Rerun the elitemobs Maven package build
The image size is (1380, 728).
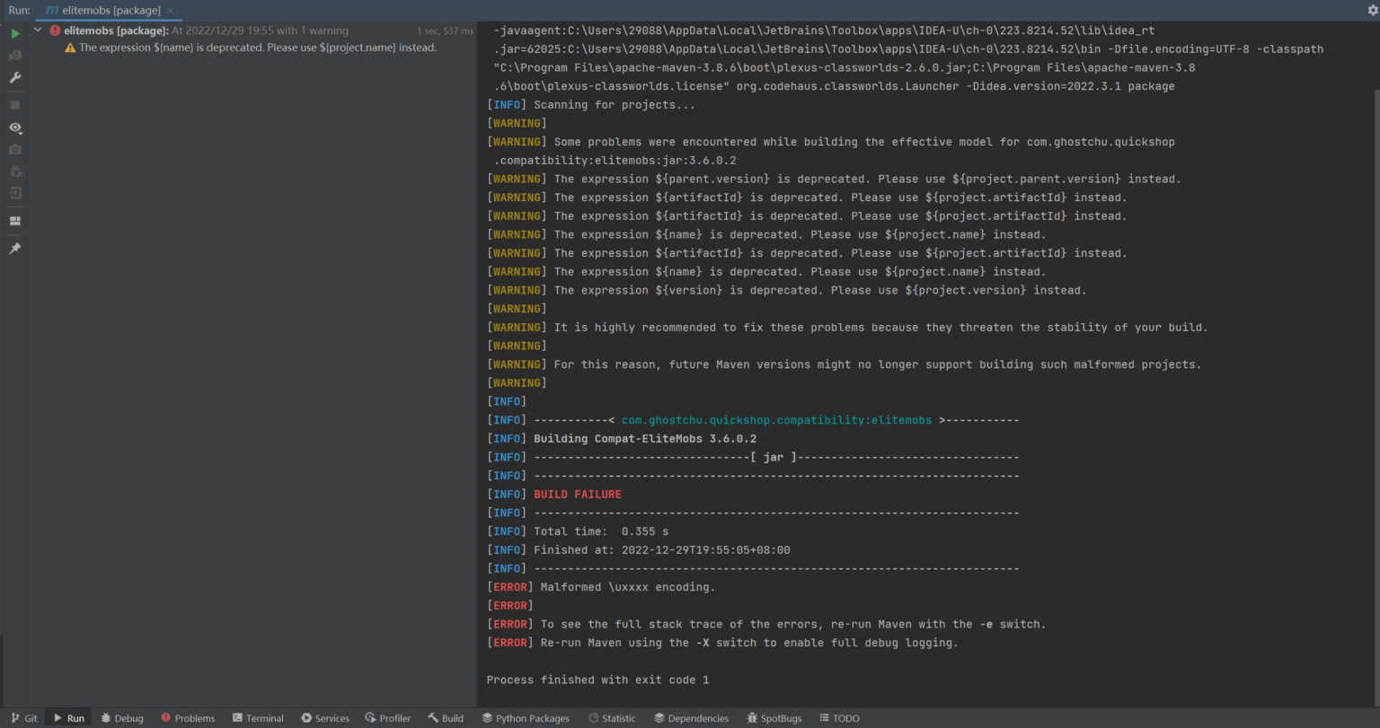(x=14, y=32)
